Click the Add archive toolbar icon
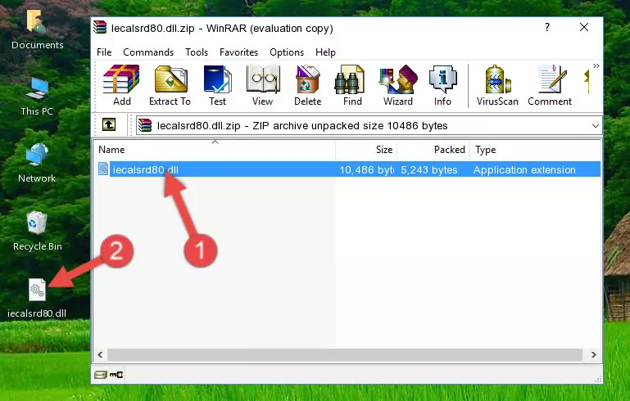 (121, 85)
